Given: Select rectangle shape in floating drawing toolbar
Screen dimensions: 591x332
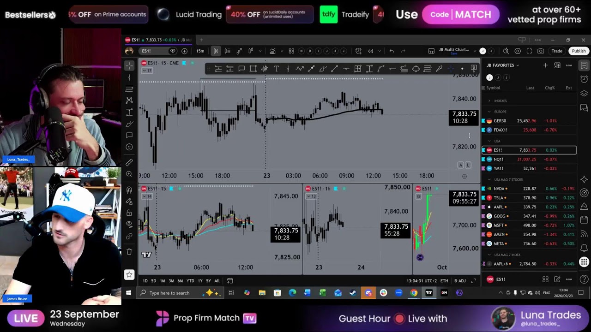Looking at the screenshot, I should coord(253,69).
